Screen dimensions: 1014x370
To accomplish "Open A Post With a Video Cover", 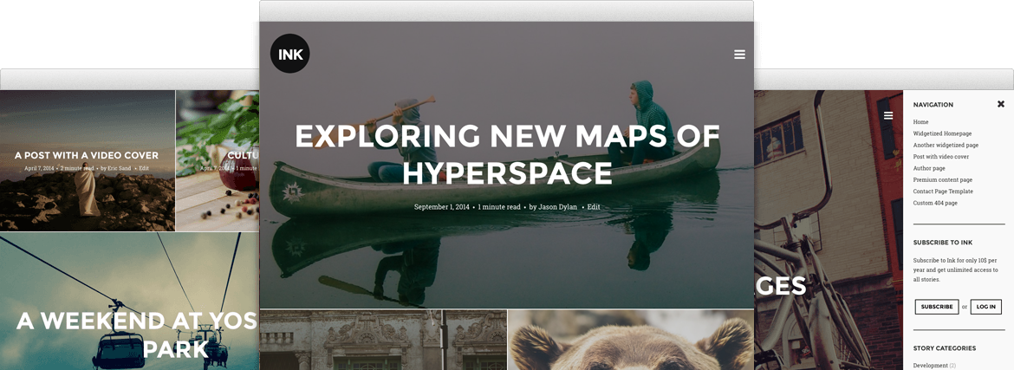I will pos(87,155).
